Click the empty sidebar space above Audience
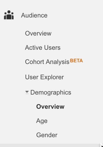 (51, 4)
